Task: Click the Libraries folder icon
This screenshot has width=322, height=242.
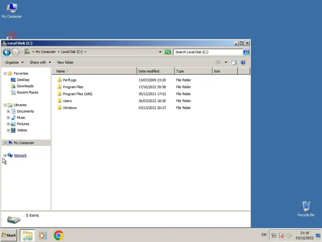Action: click(10, 105)
